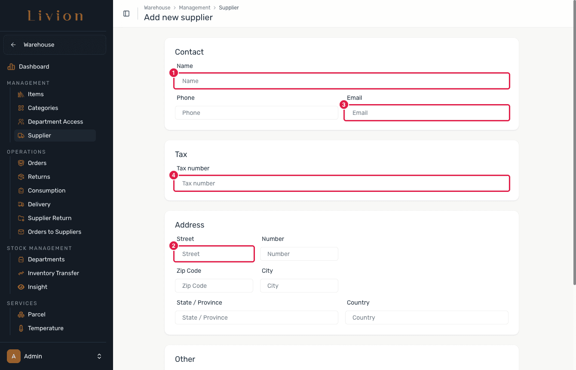
Task: Focus the address Number field
Action: click(299, 254)
